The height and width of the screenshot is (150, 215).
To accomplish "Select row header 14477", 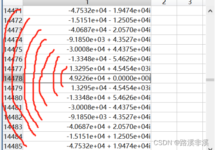I will 13,69.
